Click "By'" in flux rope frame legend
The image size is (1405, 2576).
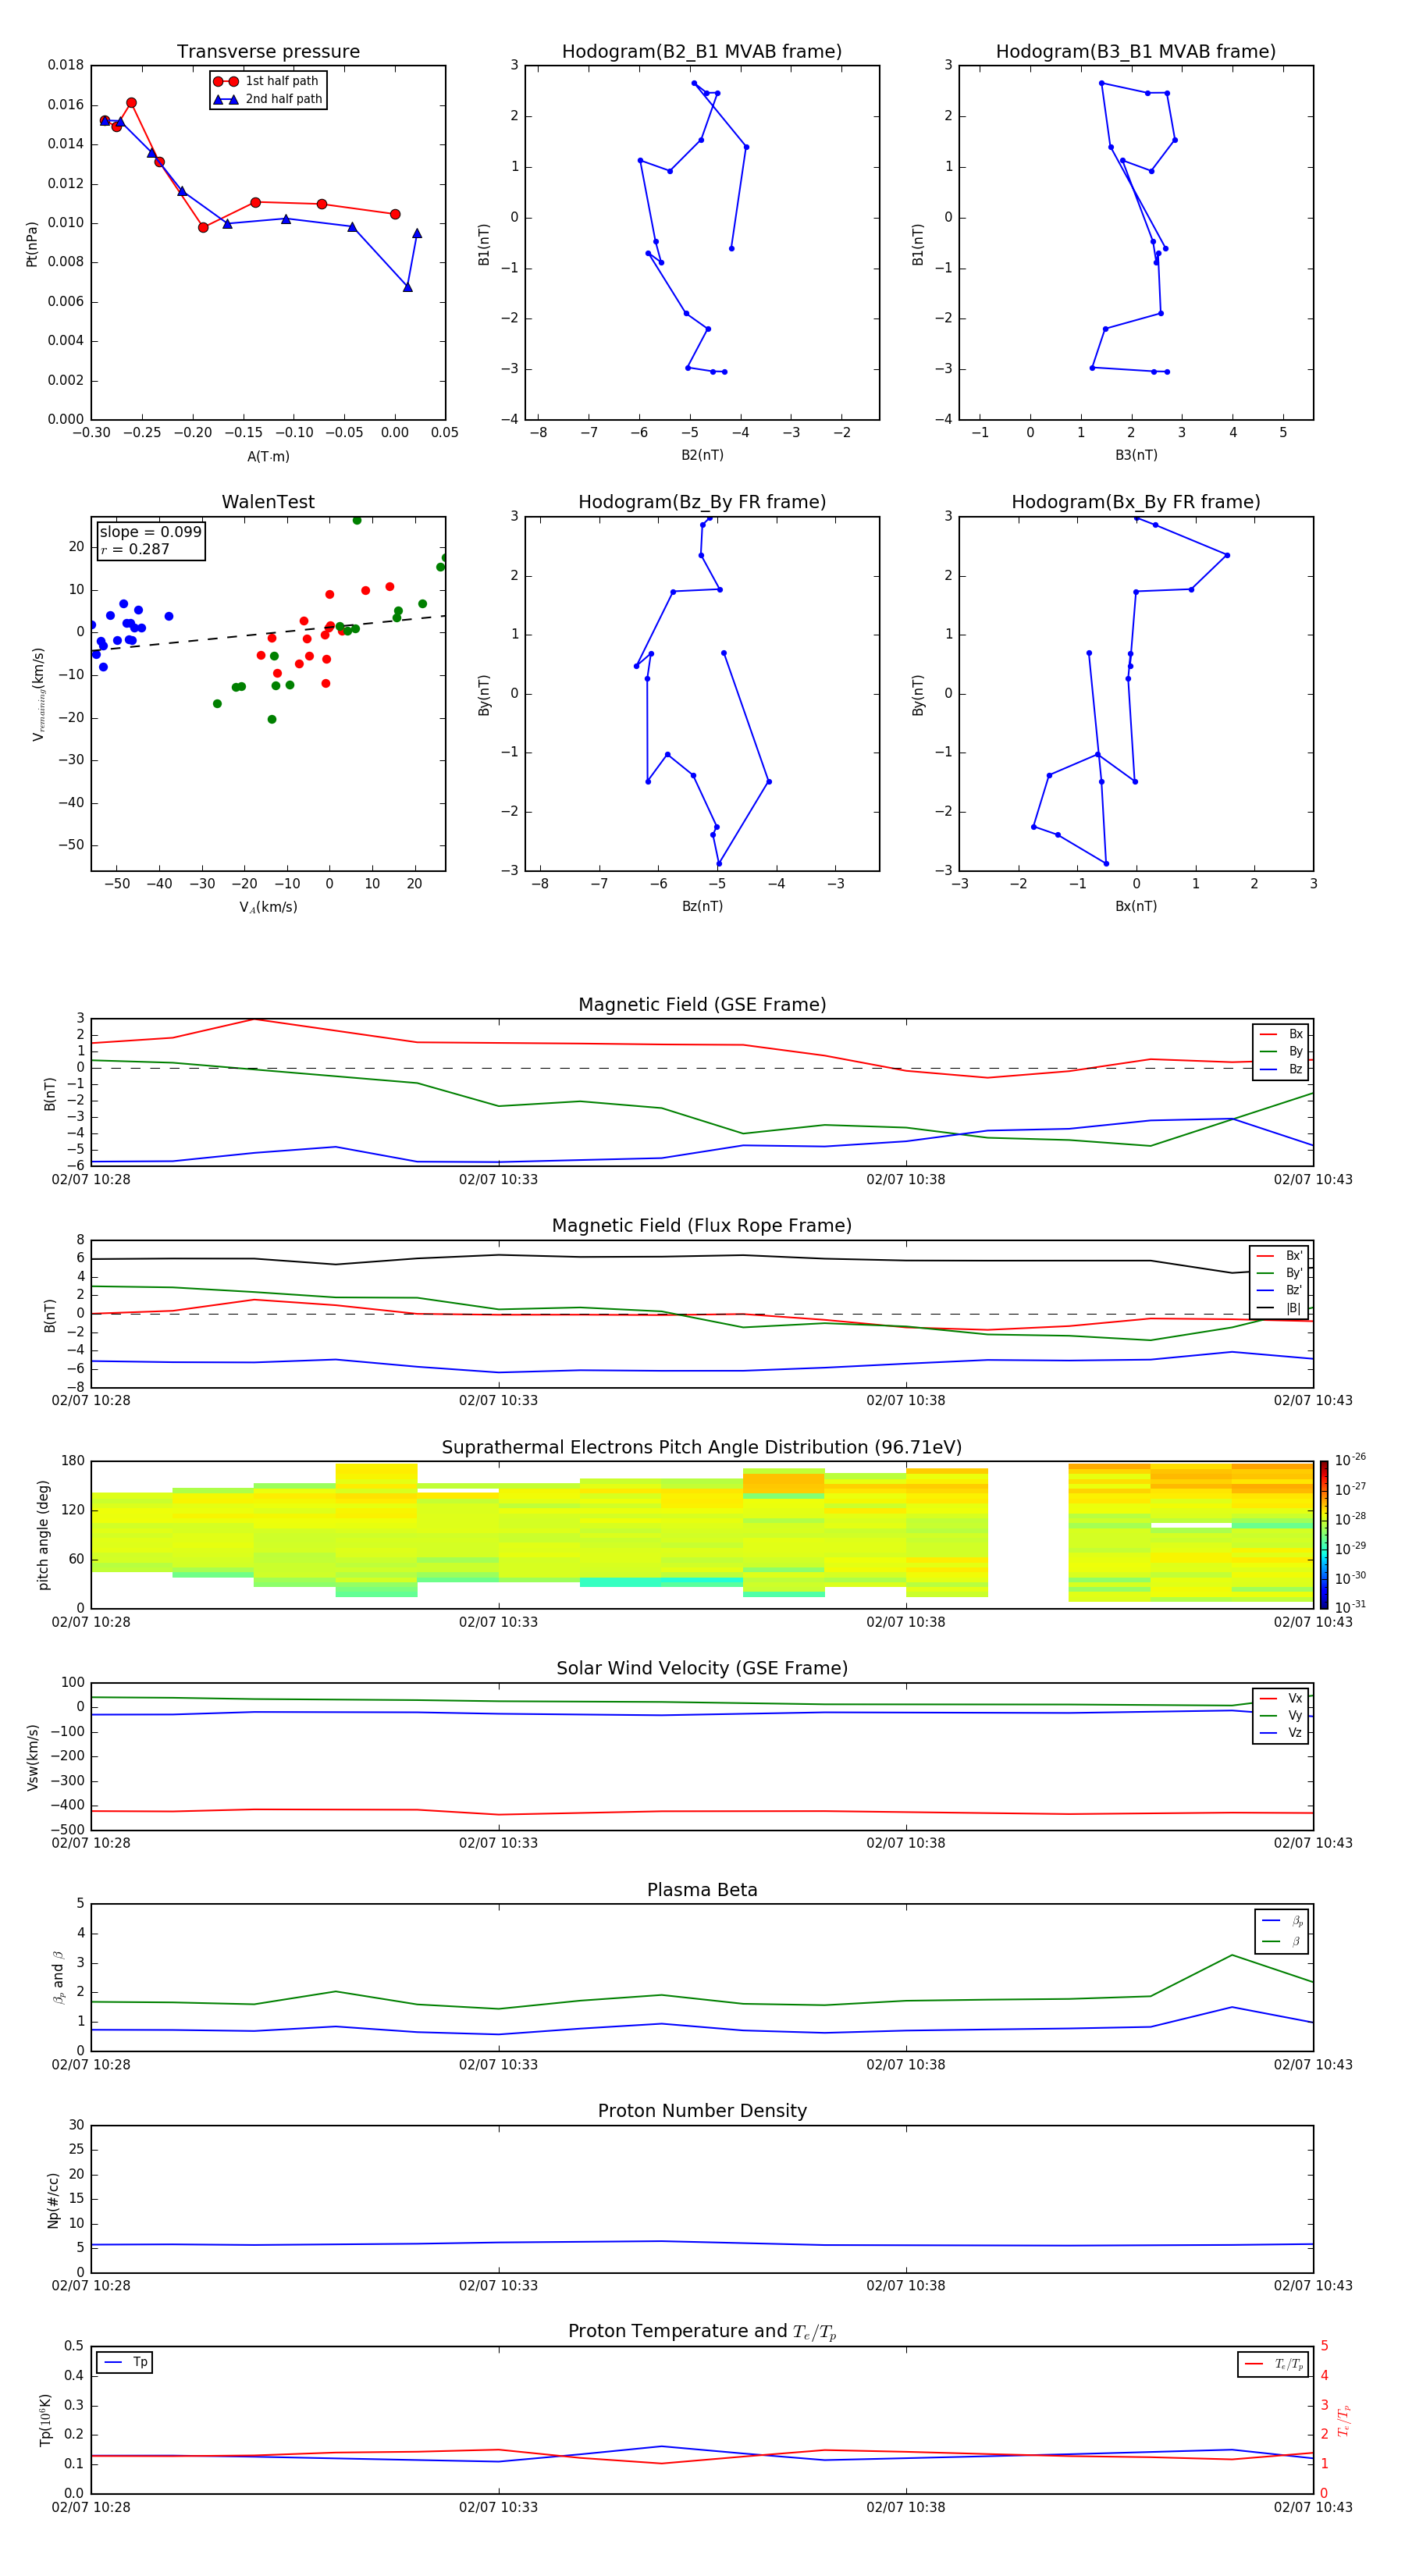[1293, 1273]
